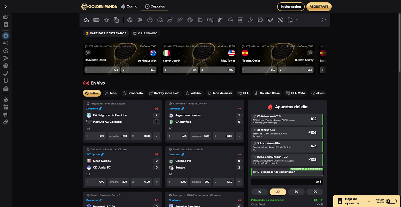This screenshot has width=401, height=207.
Task: Select the Tenis live filter
Action: pyautogui.click(x=111, y=93)
